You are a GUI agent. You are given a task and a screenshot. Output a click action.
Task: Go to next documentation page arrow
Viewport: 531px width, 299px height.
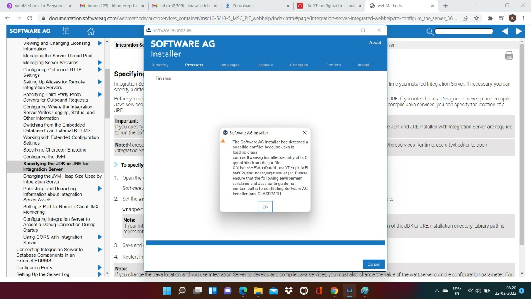tap(519, 31)
